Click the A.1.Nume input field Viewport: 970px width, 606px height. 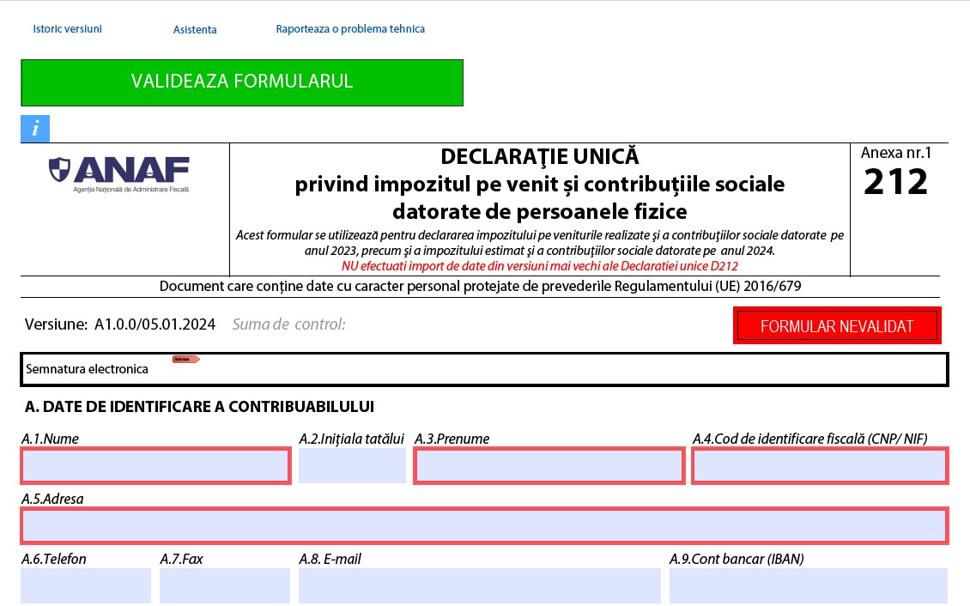(x=155, y=466)
